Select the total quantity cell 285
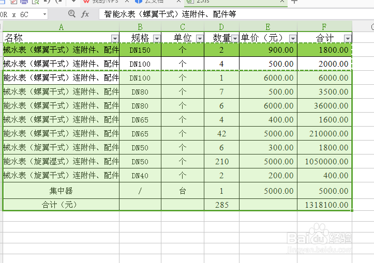 click(221, 205)
